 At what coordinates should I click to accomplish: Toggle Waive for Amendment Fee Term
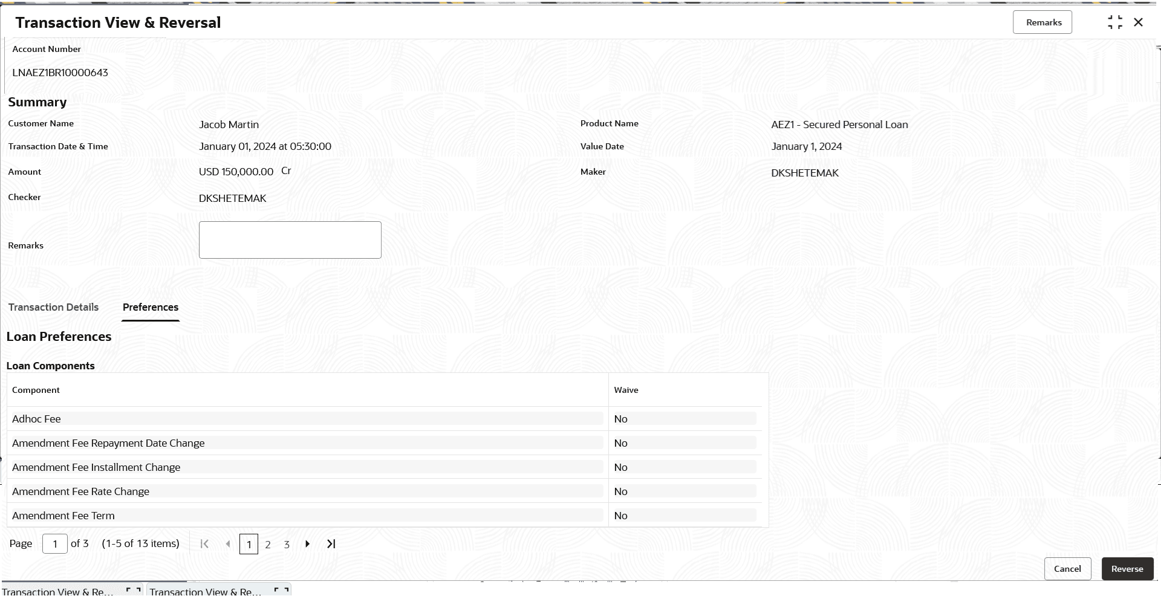coord(684,515)
